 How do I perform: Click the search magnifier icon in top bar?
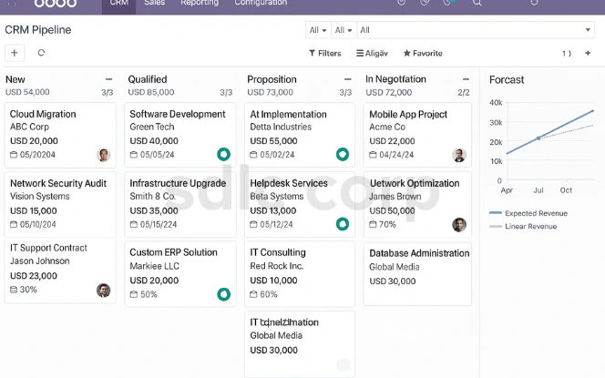point(477,3)
